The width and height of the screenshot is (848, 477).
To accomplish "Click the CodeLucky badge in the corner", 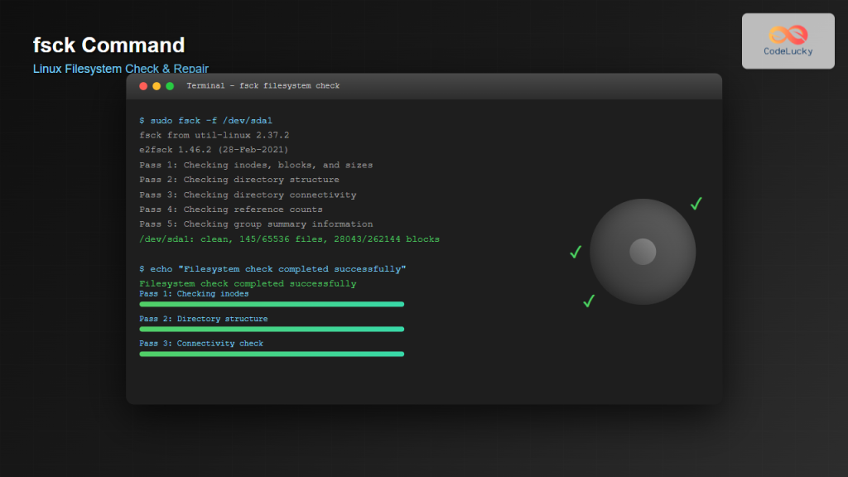I will coord(788,41).
